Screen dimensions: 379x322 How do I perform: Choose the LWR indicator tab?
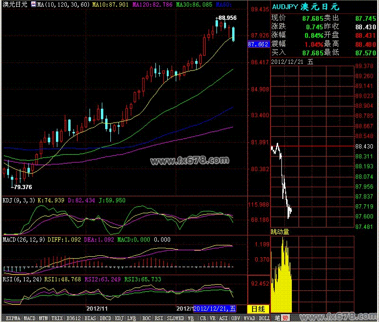click(132, 318)
